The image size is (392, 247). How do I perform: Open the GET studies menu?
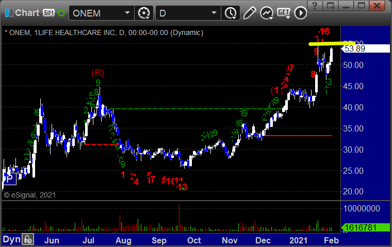(x=284, y=13)
